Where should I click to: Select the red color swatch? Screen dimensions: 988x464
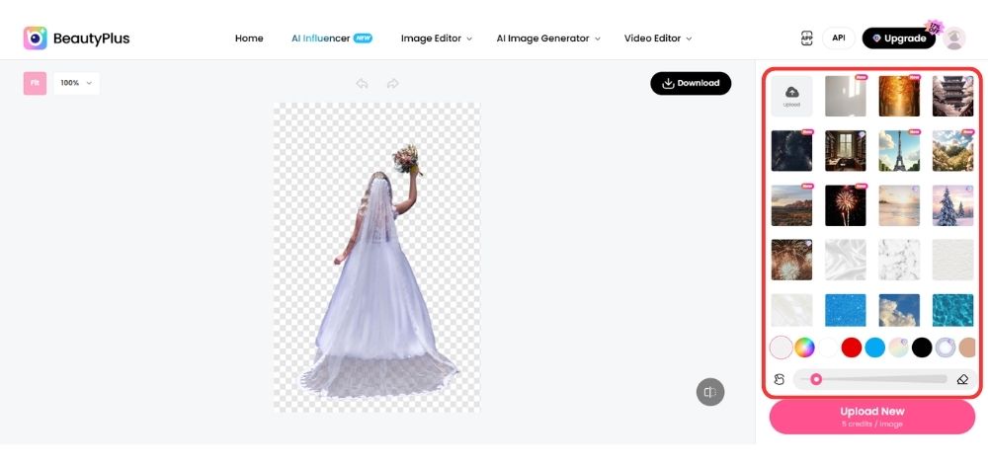click(852, 347)
